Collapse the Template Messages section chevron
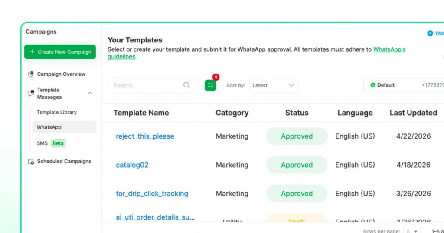 click(x=90, y=93)
